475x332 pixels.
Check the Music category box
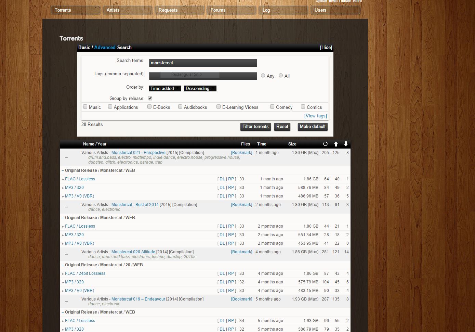pyautogui.click(x=85, y=106)
